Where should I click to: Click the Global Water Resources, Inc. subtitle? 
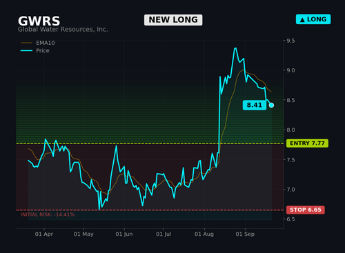63,30
